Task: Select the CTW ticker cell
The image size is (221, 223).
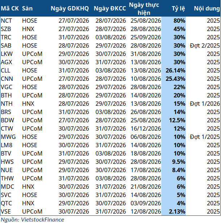Action: (x=7, y=128)
